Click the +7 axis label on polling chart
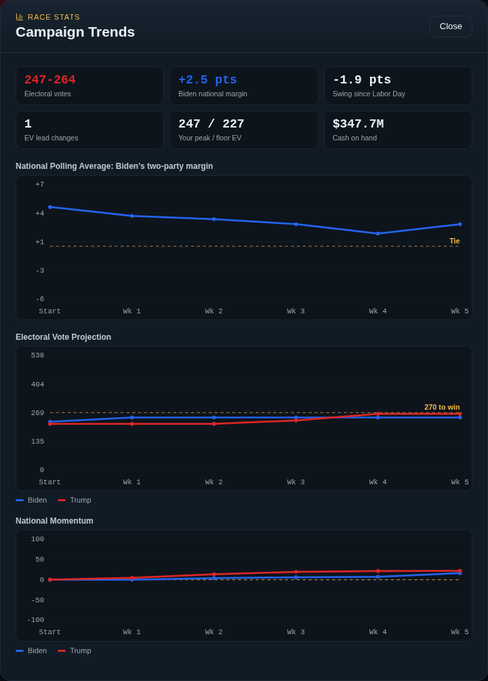The width and height of the screenshot is (488, 681). [x=39, y=184]
